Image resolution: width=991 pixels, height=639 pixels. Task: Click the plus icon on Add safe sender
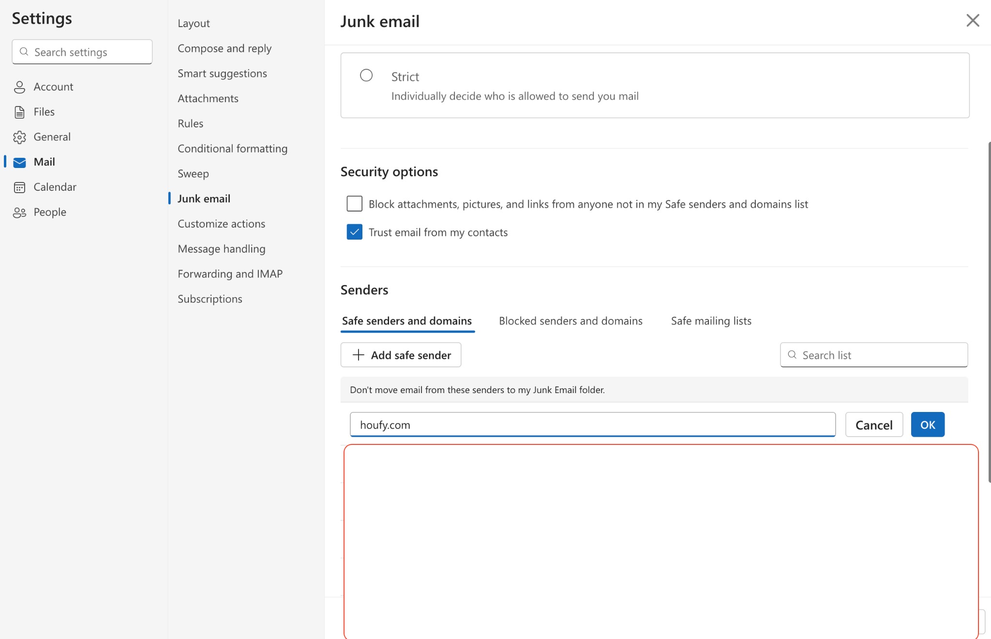click(358, 355)
